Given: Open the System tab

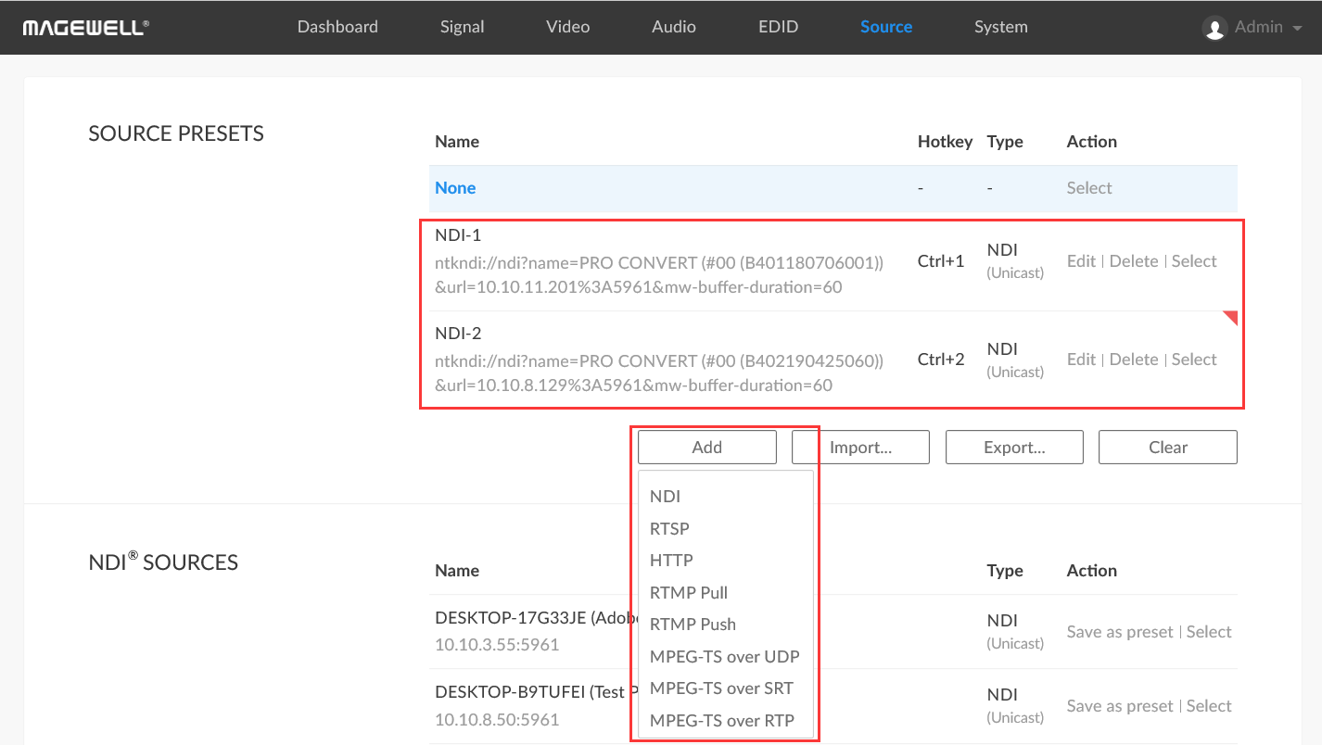Looking at the screenshot, I should (1000, 27).
